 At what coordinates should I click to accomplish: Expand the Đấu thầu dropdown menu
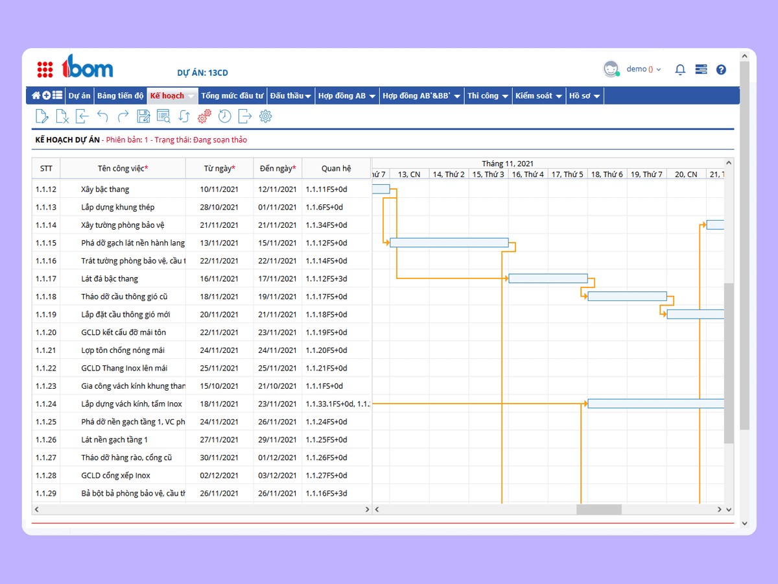point(291,95)
